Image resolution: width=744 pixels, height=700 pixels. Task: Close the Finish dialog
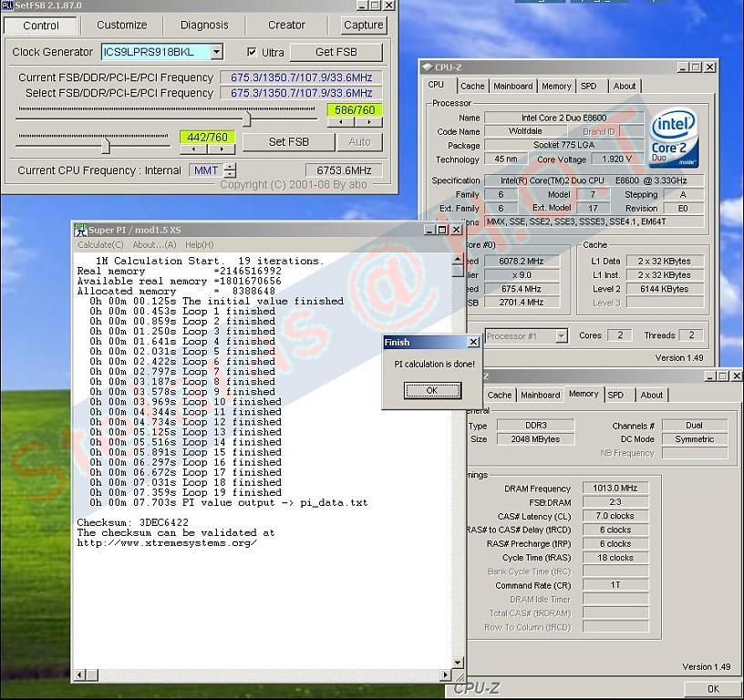click(x=473, y=342)
